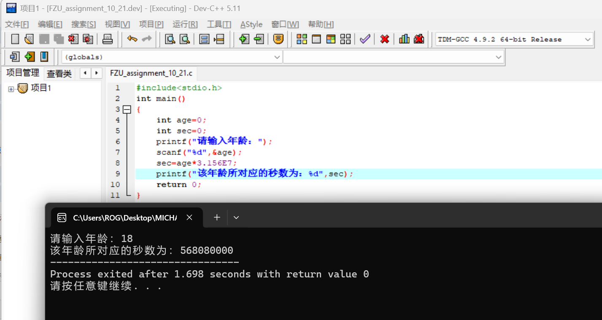Screen dimensions: 602x320
Task: Switch to the 项目管理 panel tab
Action: [23, 73]
